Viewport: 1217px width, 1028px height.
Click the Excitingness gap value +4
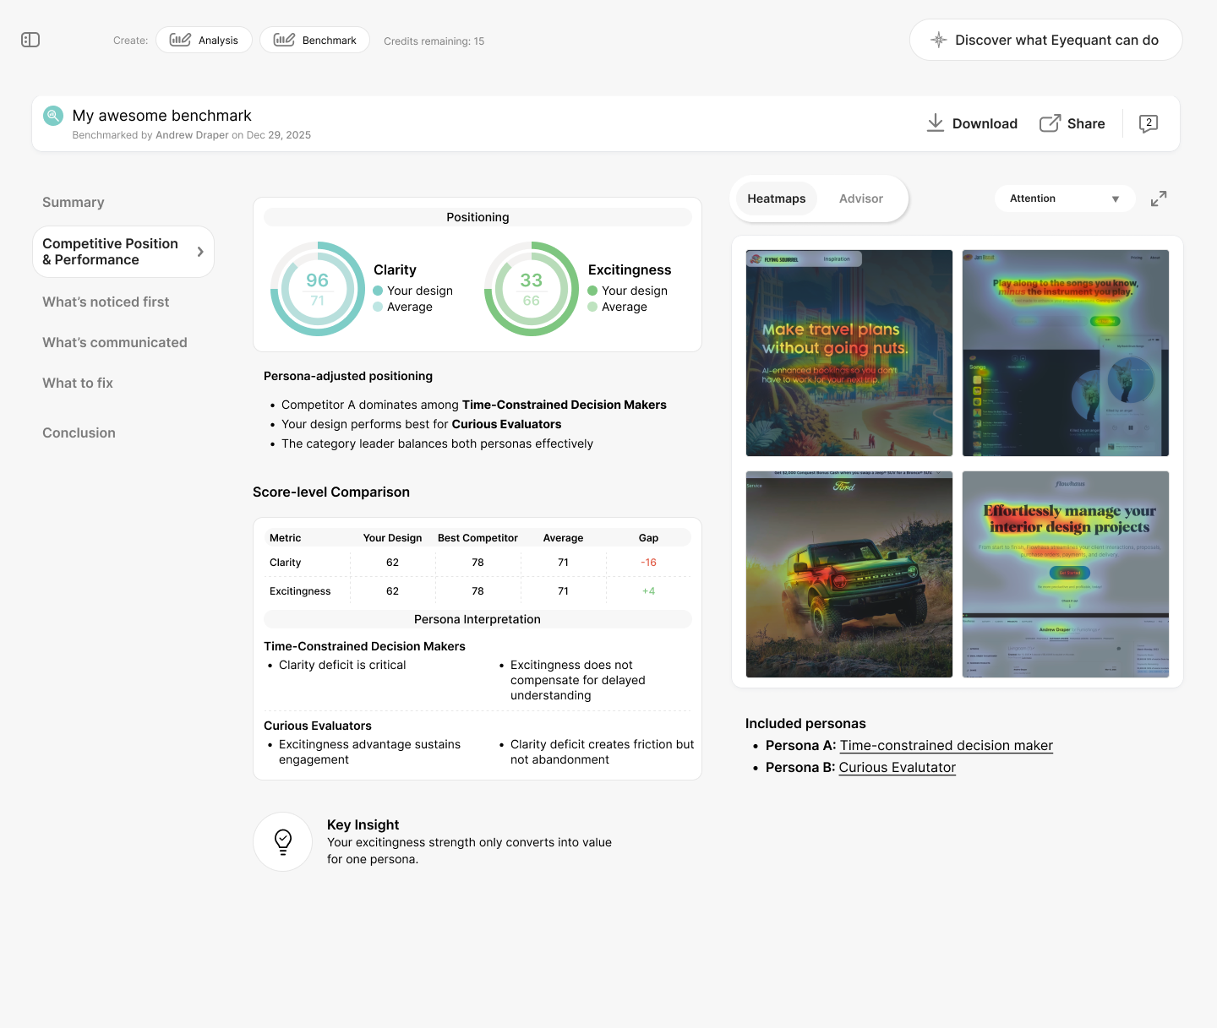tap(648, 591)
